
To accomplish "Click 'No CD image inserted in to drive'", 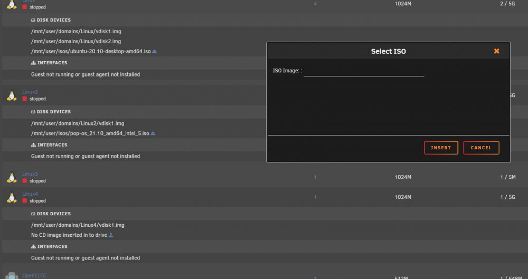I will point(69,235).
